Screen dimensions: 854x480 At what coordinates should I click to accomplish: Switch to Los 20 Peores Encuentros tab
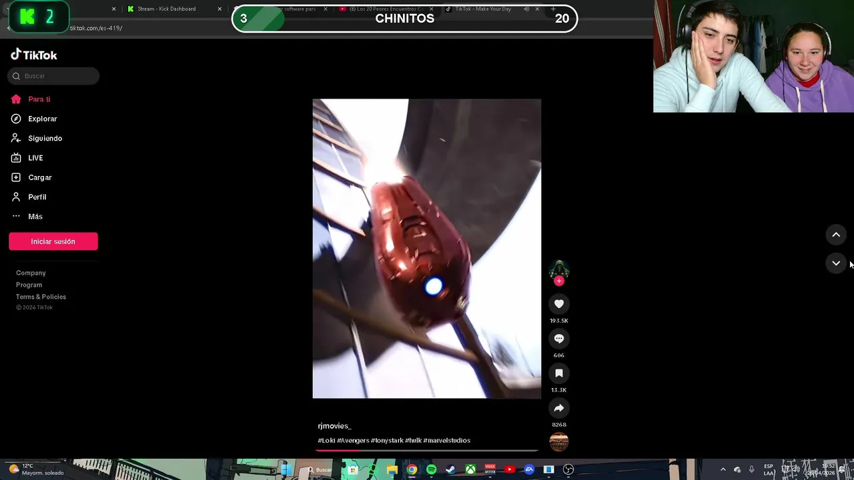[386, 9]
